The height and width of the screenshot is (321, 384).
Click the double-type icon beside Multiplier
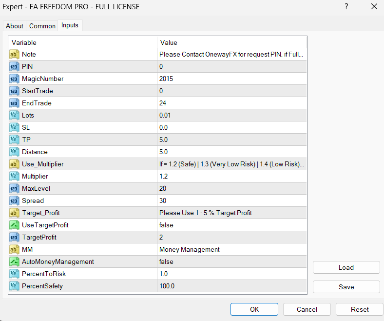(x=14, y=176)
